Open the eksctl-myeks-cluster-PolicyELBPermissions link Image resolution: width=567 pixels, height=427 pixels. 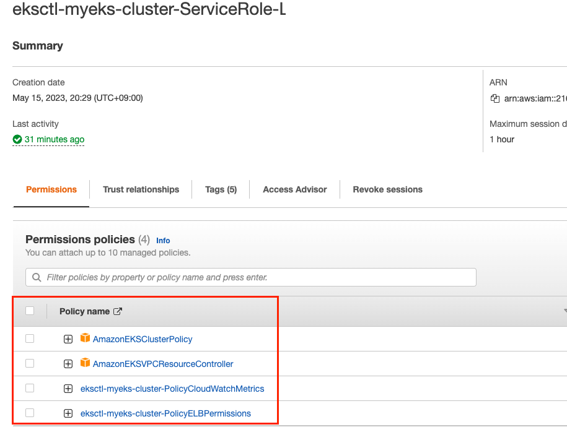click(x=165, y=413)
